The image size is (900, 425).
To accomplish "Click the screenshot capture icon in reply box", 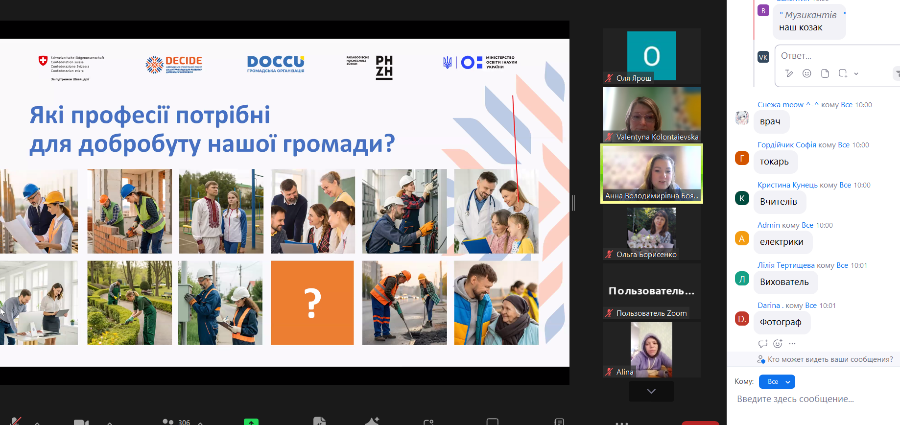I will (x=843, y=73).
